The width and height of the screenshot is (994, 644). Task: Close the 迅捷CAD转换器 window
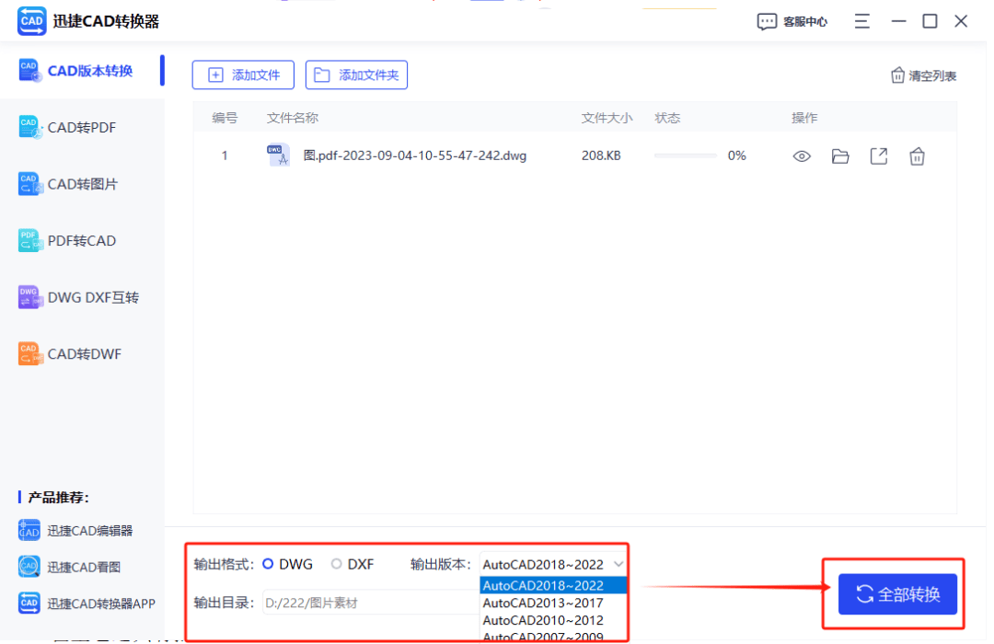pos(961,21)
